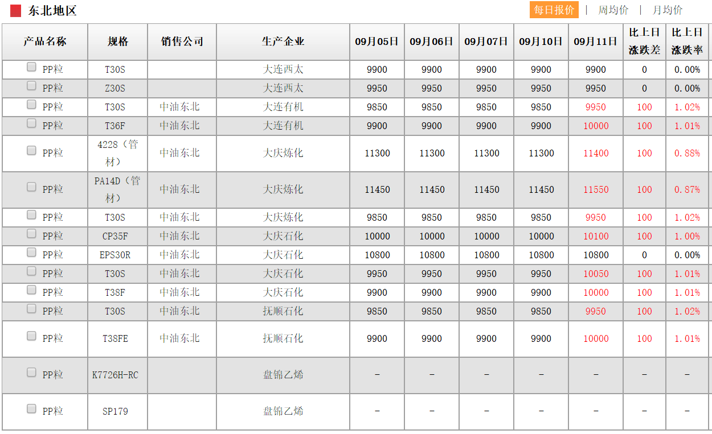Open 中油东北 link in T30S 大连有机 row
This screenshot has width=712, height=434.
tap(179, 107)
